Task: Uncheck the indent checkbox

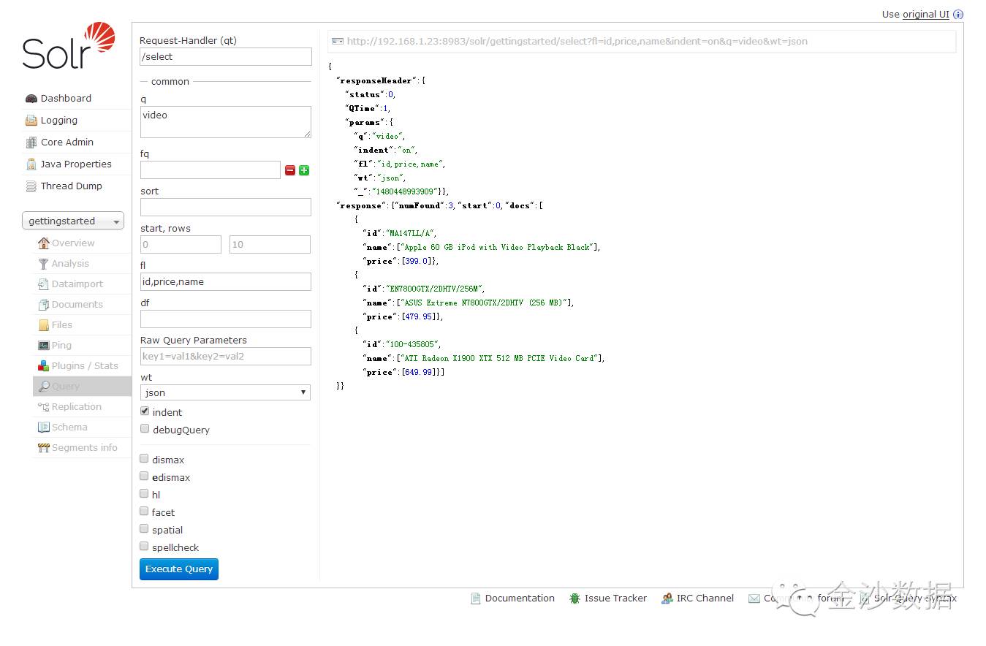Action: [x=145, y=411]
